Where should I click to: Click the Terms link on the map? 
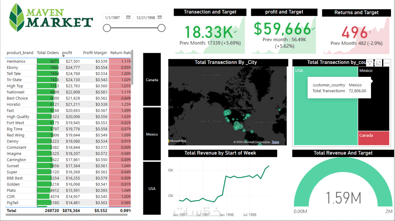[x=275, y=142]
